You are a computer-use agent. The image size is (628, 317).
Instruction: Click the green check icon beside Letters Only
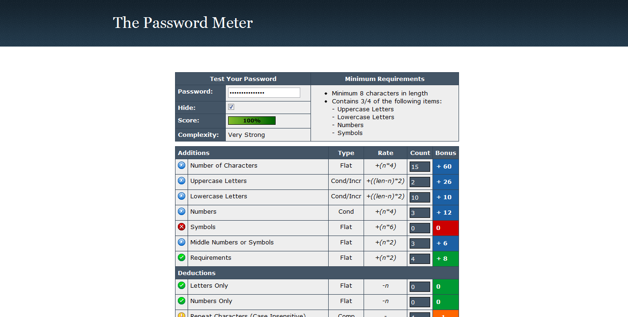tap(182, 285)
